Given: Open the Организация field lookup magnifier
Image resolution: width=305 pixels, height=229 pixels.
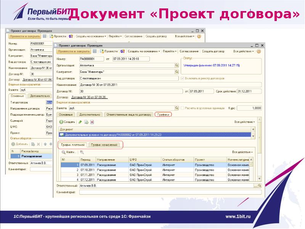Looking at the screenshot, I should point(177,65).
